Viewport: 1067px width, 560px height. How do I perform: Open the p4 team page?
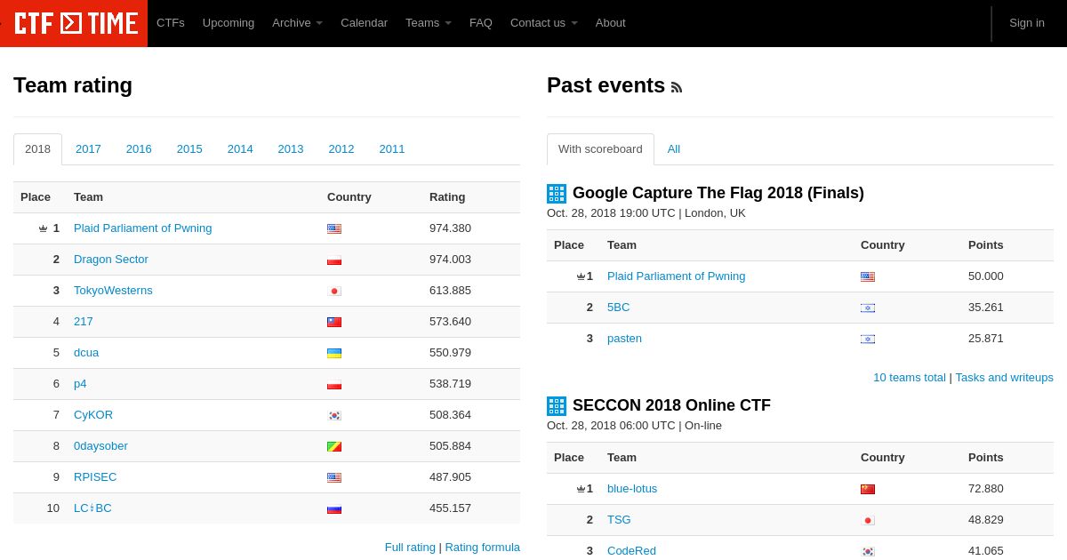point(80,384)
